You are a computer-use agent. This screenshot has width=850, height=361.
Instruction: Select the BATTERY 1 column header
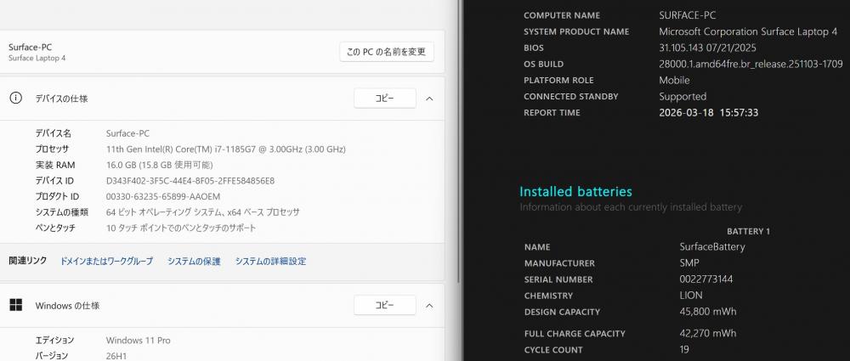748,231
